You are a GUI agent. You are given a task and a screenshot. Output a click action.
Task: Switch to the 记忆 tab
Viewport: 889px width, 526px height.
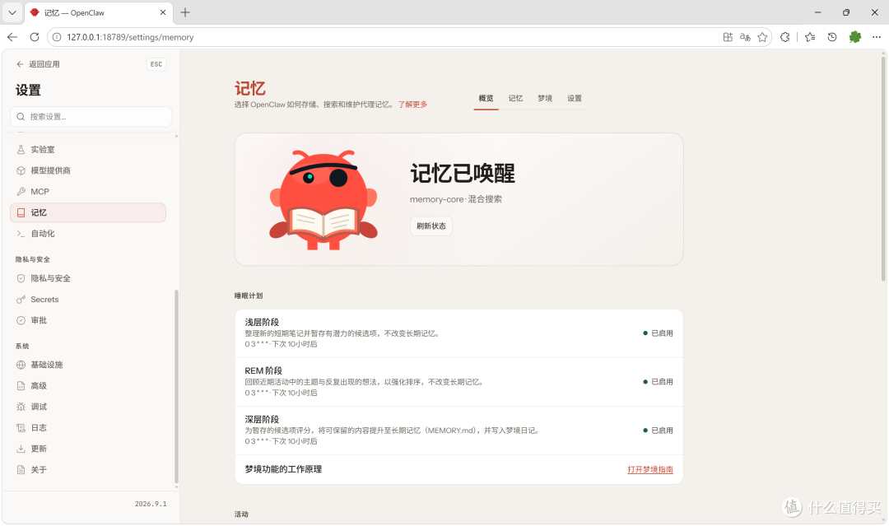coord(515,98)
